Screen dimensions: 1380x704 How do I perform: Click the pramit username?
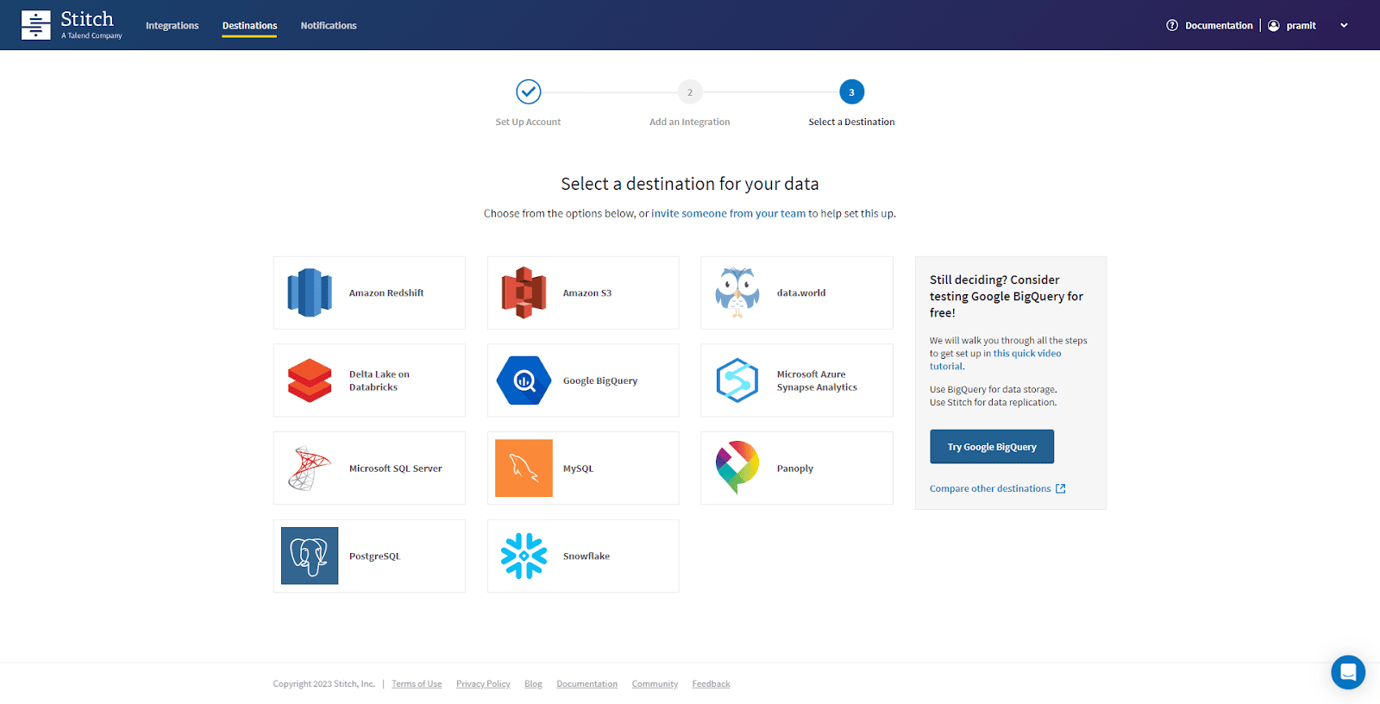coord(1302,26)
